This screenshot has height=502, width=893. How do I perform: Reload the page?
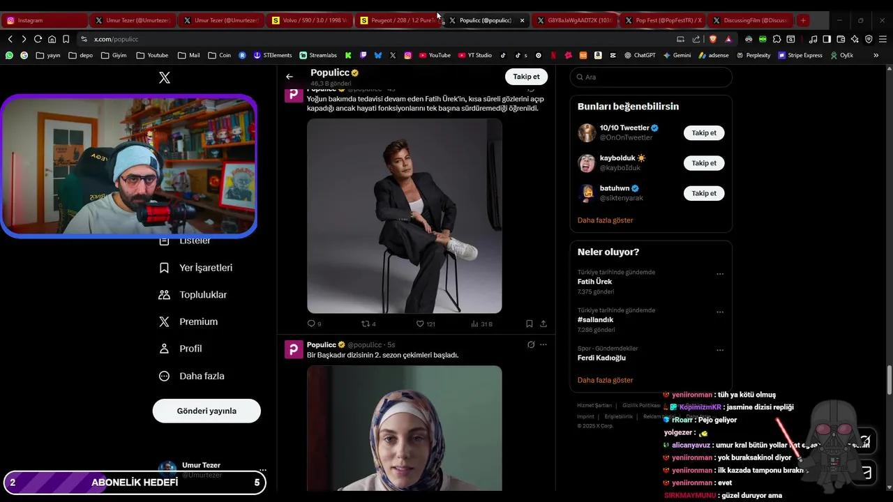38,39
